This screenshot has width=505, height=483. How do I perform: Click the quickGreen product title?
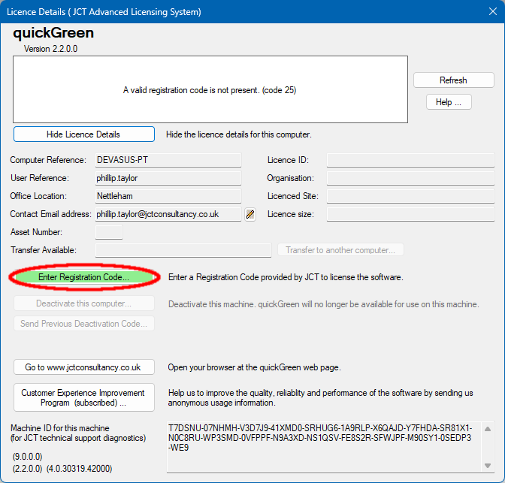[53, 33]
